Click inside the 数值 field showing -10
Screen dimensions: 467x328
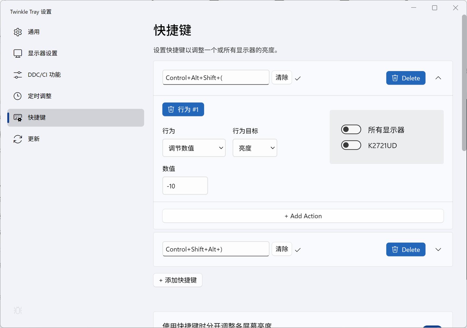[x=185, y=186]
